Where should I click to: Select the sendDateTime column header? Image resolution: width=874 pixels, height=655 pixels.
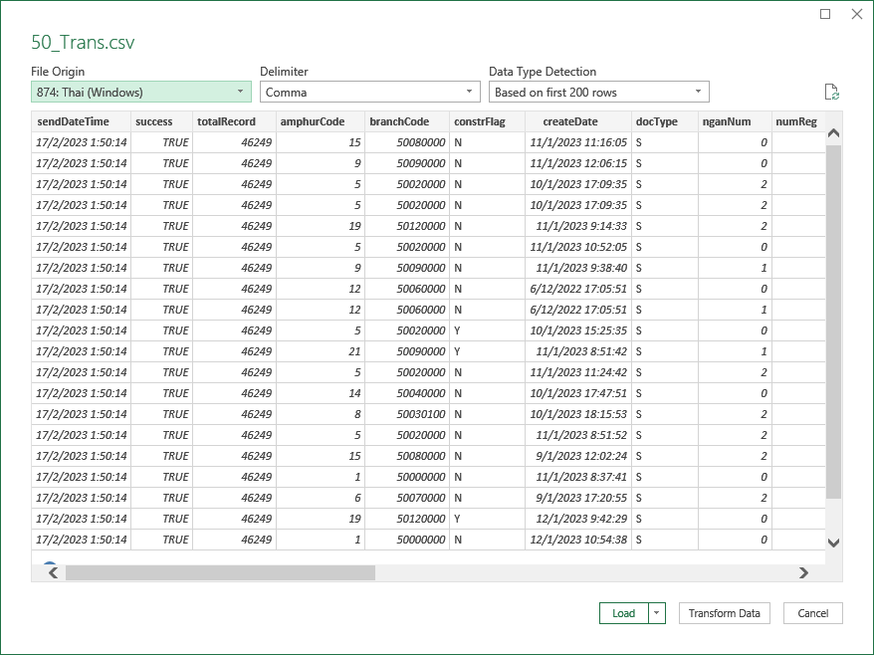(73, 121)
